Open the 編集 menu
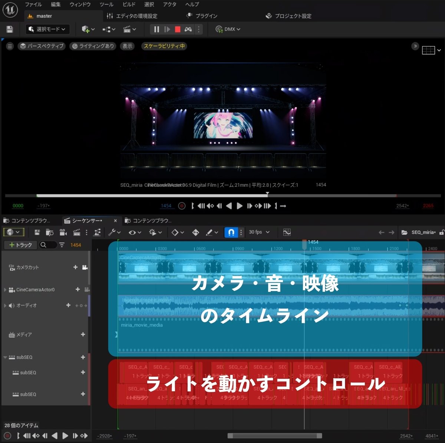 coord(56,4)
